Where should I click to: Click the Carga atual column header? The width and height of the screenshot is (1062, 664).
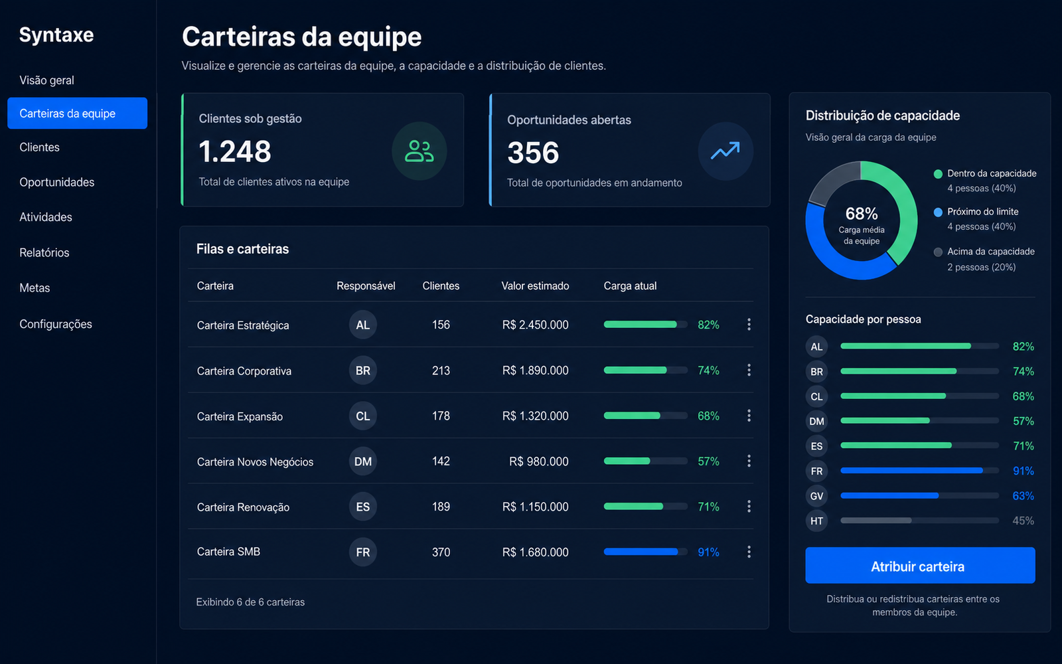pyautogui.click(x=630, y=286)
